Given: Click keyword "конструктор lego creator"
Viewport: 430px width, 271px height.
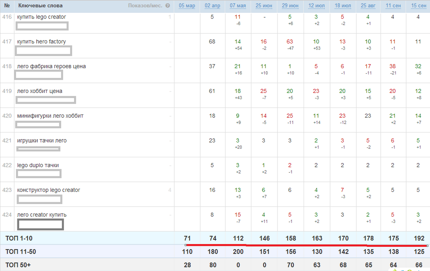Looking at the screenshot, I should tap(49, 190).
